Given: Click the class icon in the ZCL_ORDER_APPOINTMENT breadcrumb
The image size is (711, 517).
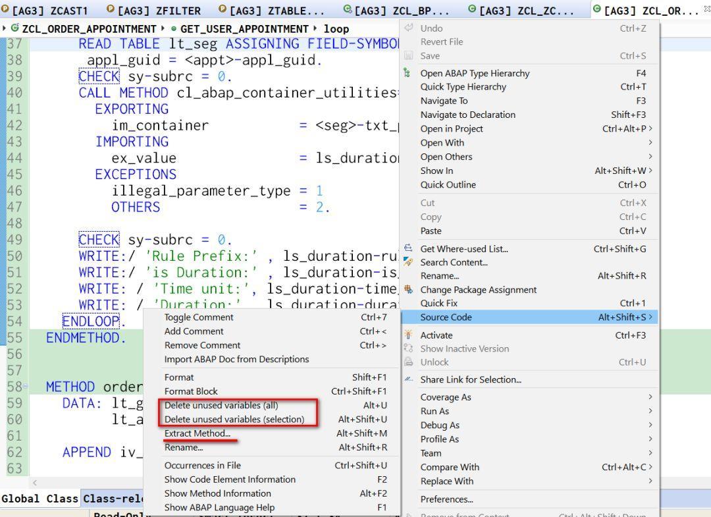Looking at the screenshot, I should [15, 28].
